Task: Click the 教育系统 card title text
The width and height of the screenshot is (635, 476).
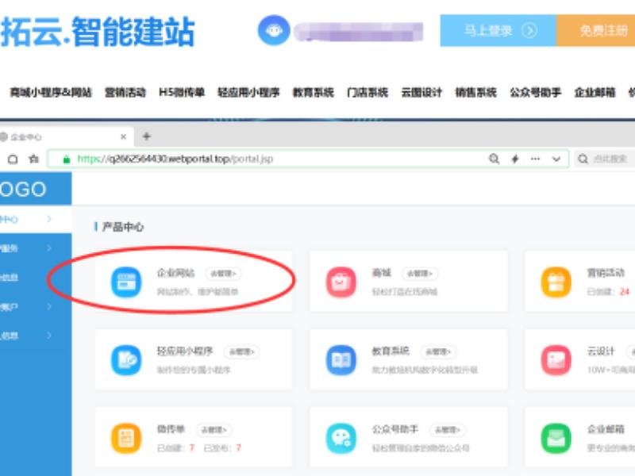Action: point(391,351)
